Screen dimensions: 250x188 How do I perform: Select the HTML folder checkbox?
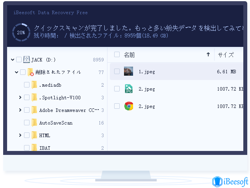point(27,135)
